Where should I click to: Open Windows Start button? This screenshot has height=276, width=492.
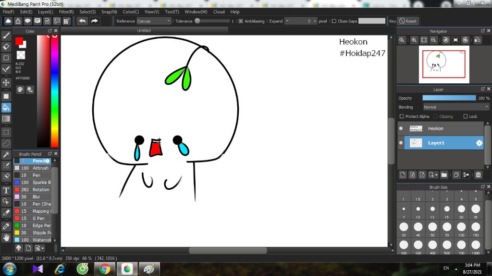10,269
